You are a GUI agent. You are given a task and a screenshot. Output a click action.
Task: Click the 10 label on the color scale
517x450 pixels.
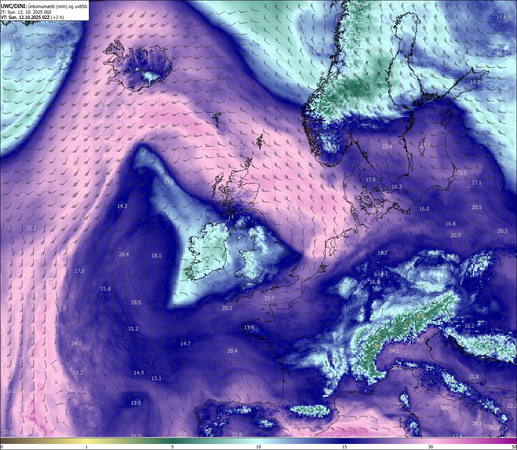coord(258,447)
